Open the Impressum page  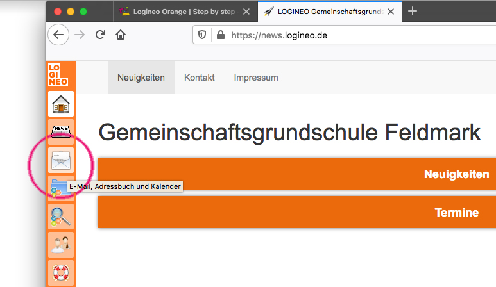[256, 78]
